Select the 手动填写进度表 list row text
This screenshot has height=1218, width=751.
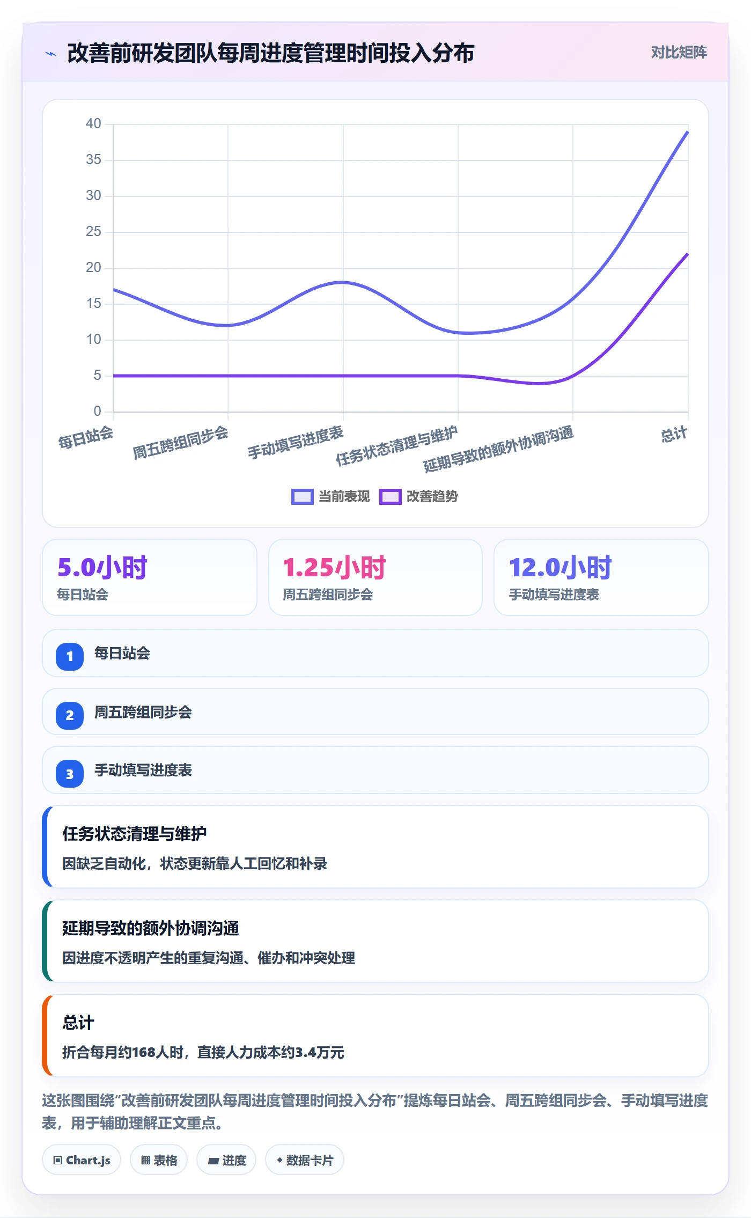pyautogui.click(x=143, y=771)
